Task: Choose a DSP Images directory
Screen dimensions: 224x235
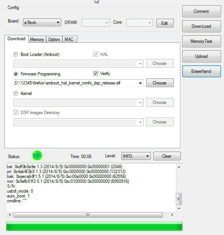Action: (x=160, y=122)
